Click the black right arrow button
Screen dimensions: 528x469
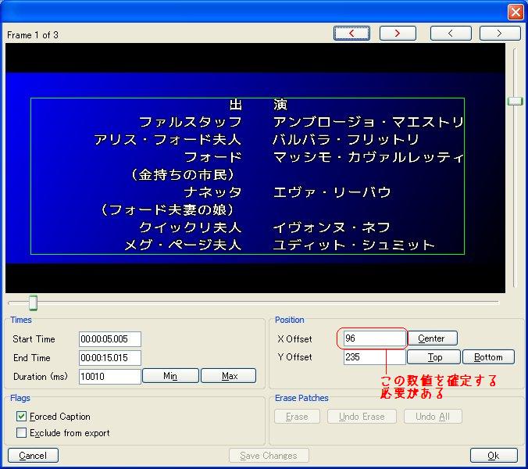[500, 34]
